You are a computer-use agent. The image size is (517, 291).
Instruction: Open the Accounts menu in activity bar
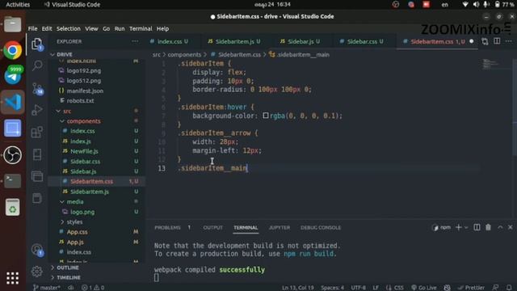tap(37, 250)
